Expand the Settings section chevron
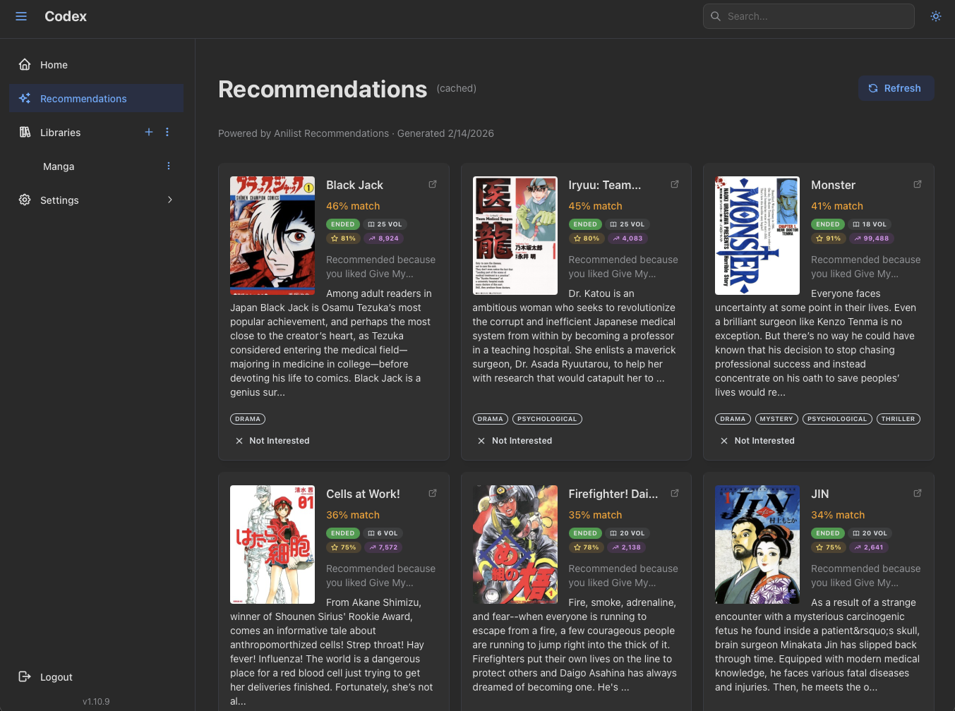Screen dimensions: 955x711 click(169, 200)
